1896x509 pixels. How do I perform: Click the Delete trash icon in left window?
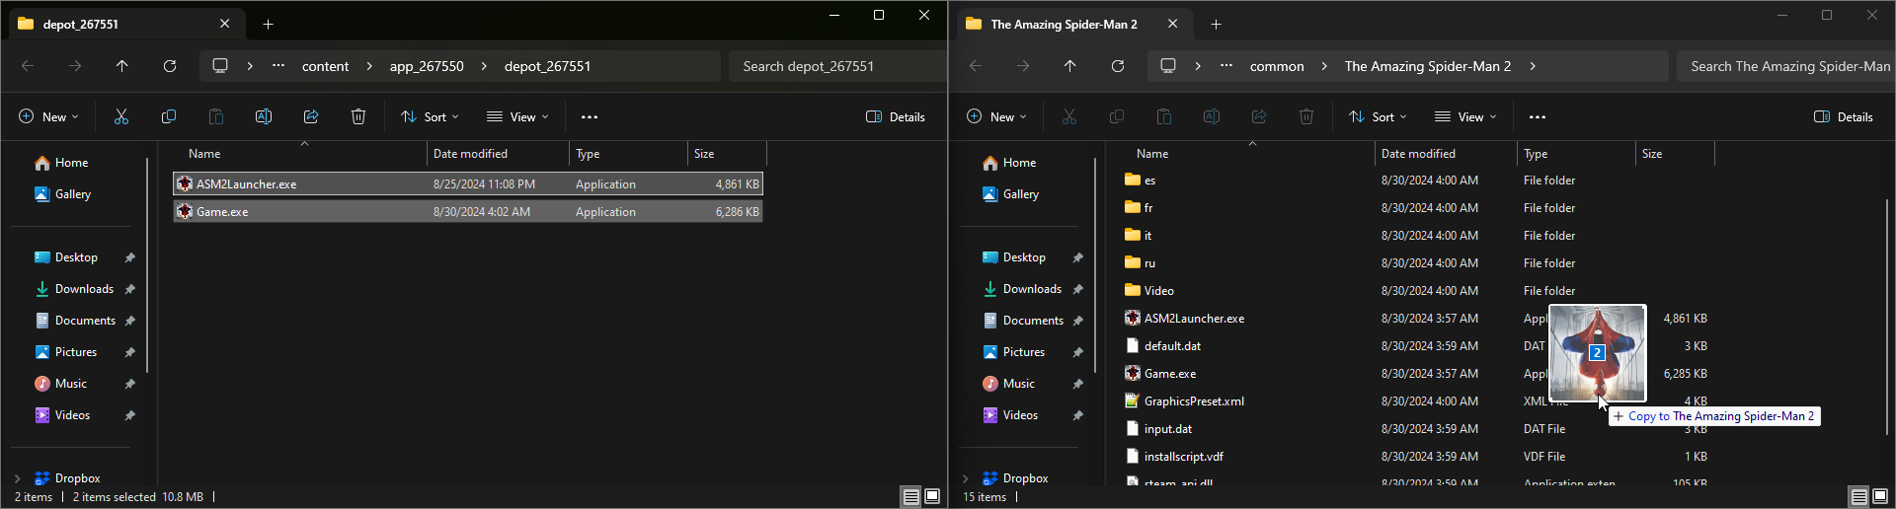358,116
